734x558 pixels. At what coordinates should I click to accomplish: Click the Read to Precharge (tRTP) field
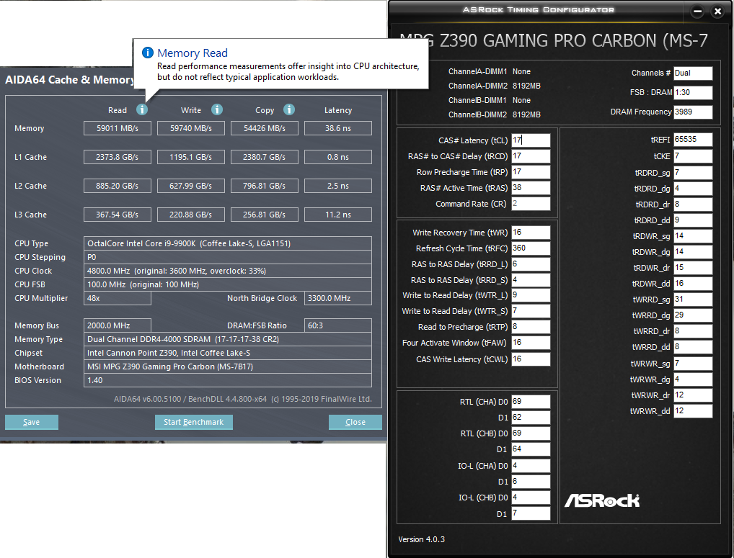coord(531,327)
